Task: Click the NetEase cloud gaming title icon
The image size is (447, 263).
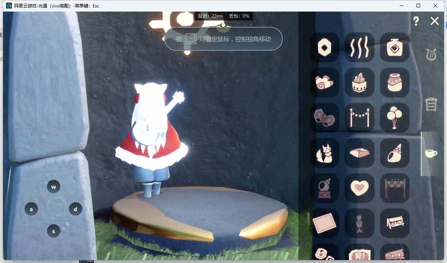Action: point(9,6)
